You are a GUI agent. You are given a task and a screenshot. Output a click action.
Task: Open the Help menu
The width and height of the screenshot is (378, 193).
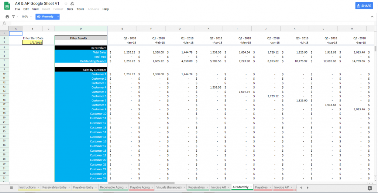click(106, 9)
